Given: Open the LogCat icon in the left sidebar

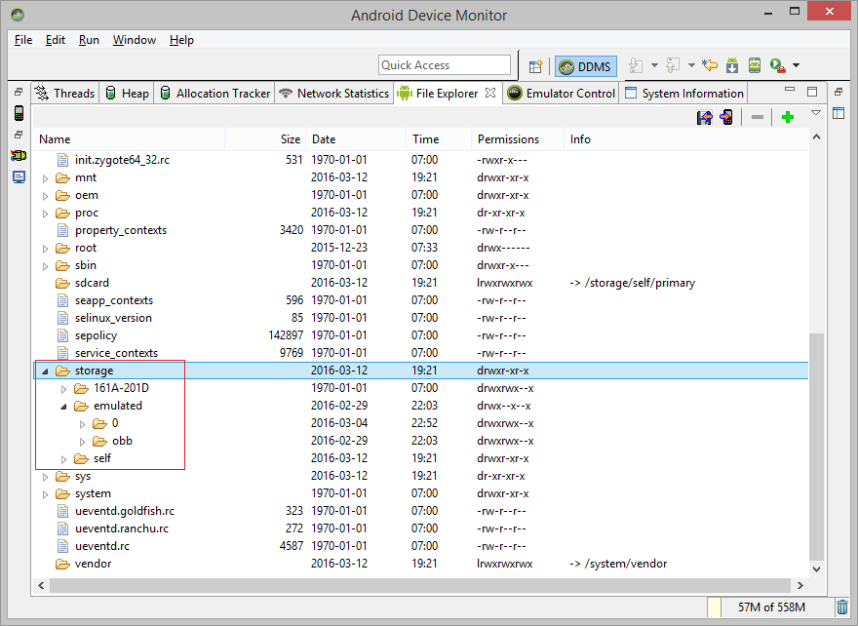Looking at the screenshot, I should pyautogui.click(x=19, y=156).
